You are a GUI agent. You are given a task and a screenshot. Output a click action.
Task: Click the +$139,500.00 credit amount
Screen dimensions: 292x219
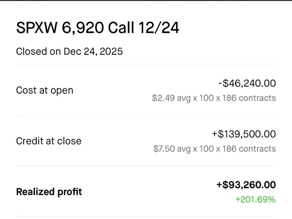pos(244,134)
